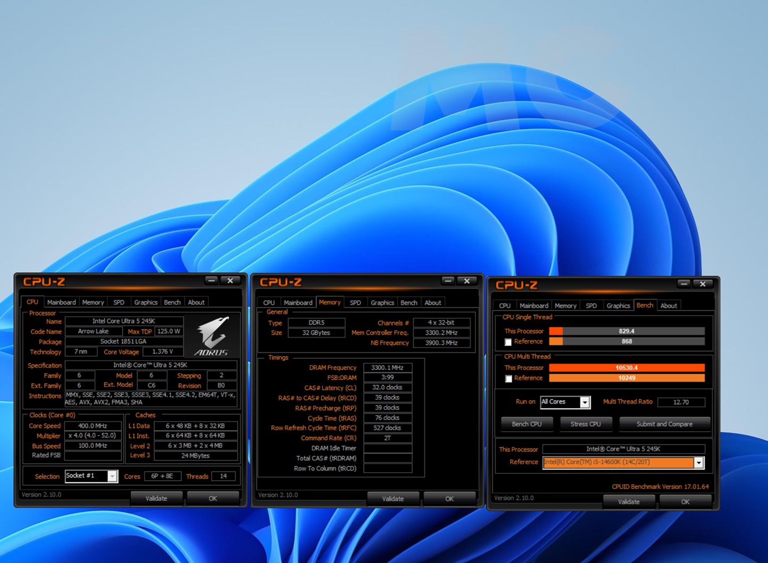Open the reference processor i5-14600K dropdown

(x=698, y=463)
